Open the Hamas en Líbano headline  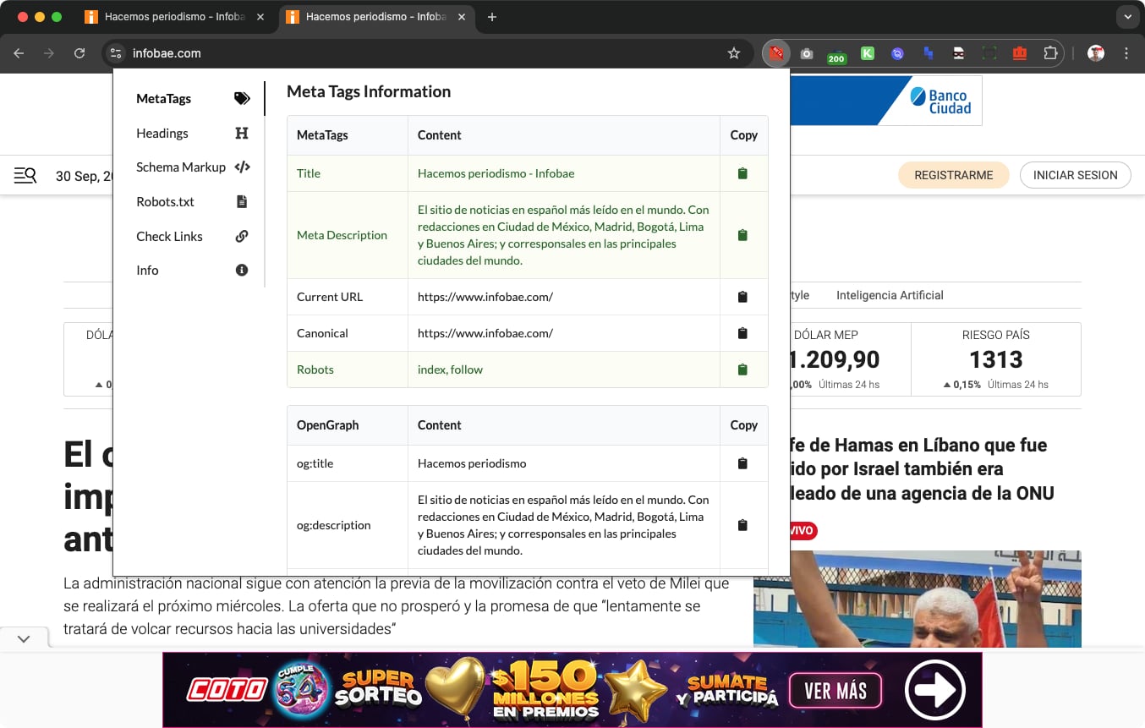(922, 469)
